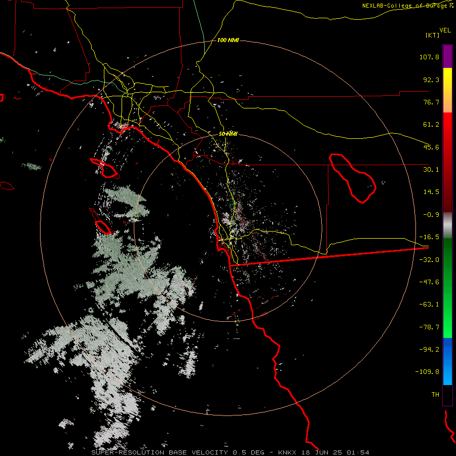Click the 45.6 value on velocity scale
Viewport: 456px width, 456px height.
431,147
